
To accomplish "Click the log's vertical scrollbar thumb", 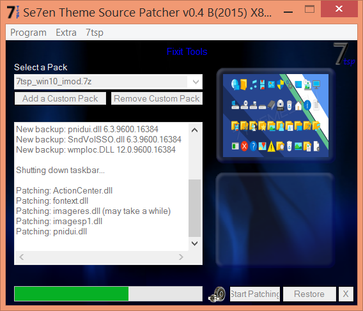I will click(195, 208).
